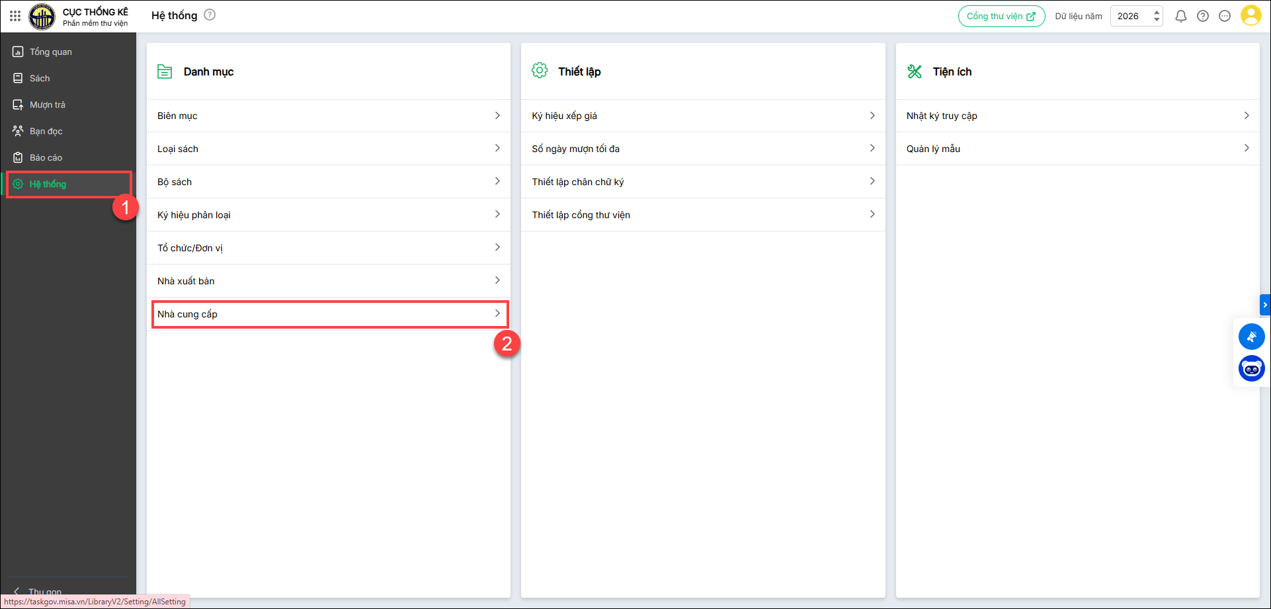
Task: Click the chat messages bubble icon
Action: click(1225, 16)
